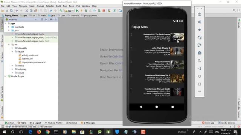The image size is (241, 135).
Task: Open the VCS menu
Action: click(78, 6)
